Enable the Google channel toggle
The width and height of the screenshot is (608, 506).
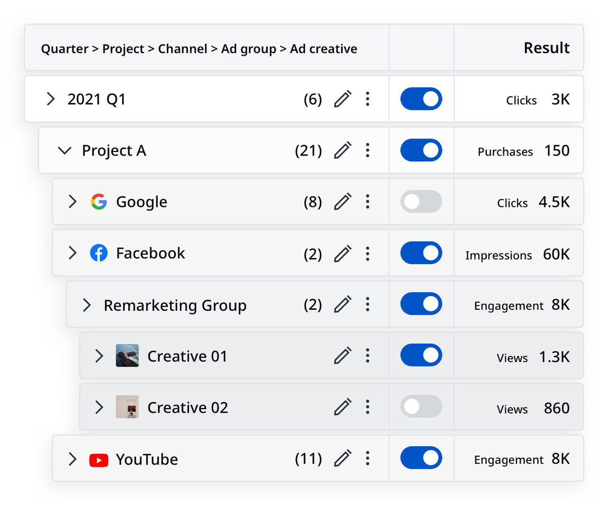421,202
